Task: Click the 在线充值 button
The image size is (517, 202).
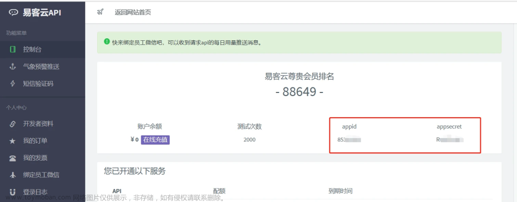Action: 155,139
